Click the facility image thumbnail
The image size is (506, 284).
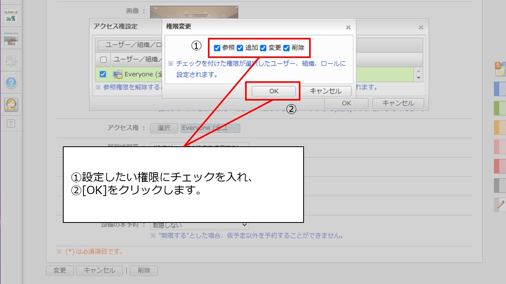194,12
